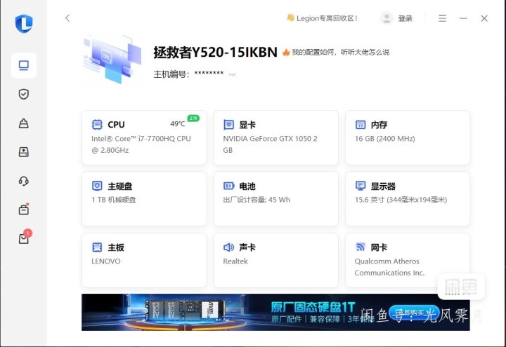Close the Lenovo PC manager window
506x347 pixels.
pyautogui.click(x=484, y=18)
